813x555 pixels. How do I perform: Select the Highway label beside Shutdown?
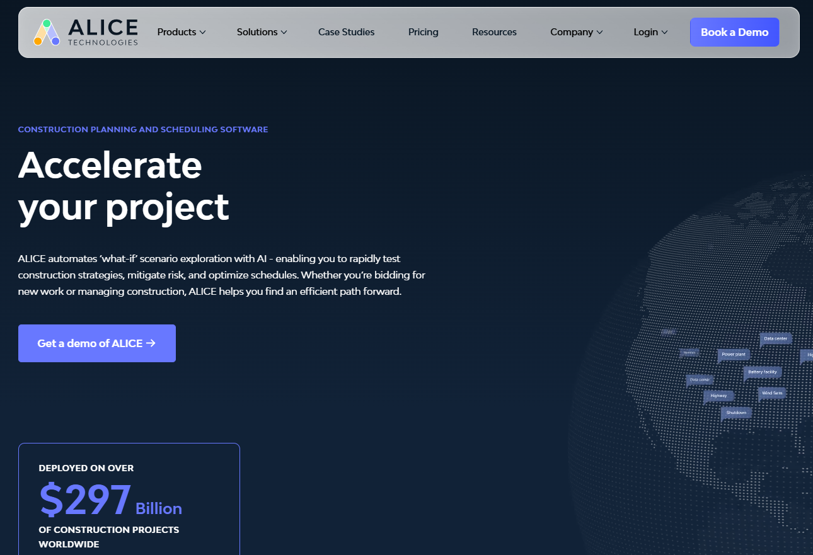tap(718, 396)
